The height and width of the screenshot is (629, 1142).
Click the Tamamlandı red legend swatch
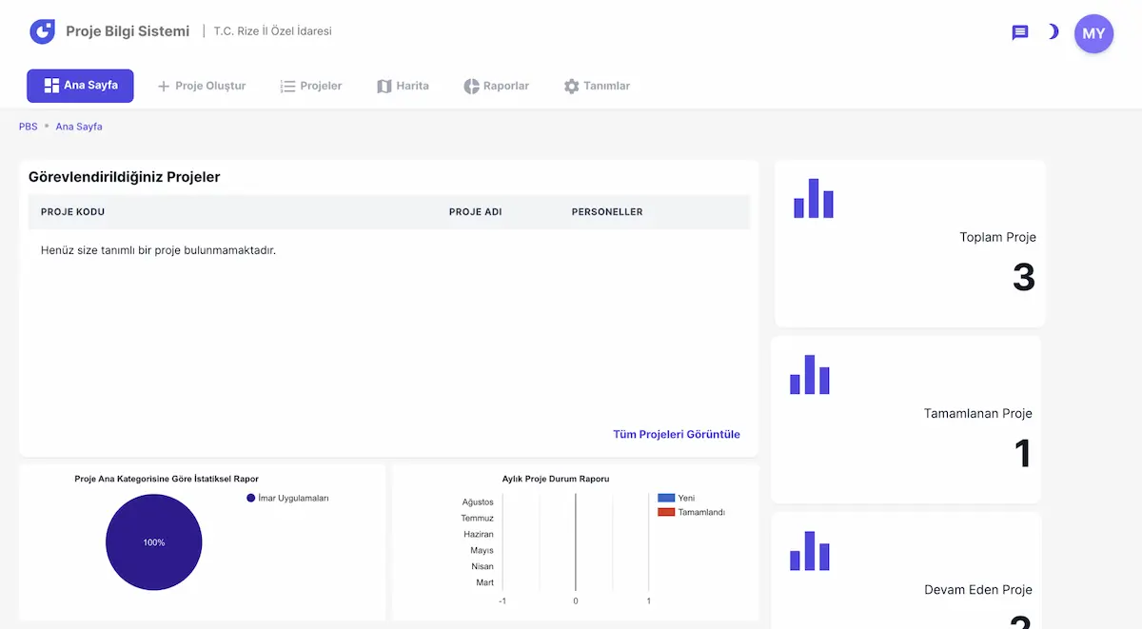point(666,512)
